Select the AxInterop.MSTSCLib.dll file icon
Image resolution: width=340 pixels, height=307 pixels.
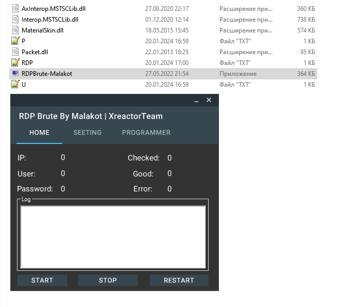15,9
